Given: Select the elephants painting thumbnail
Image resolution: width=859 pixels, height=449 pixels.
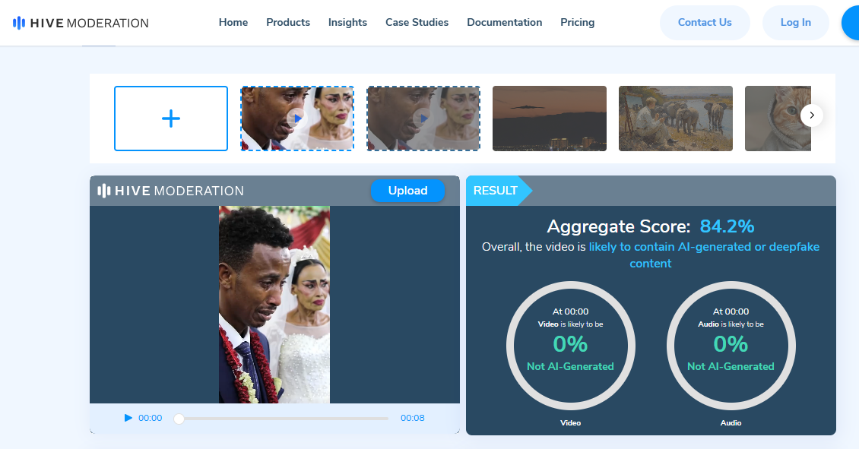Looking at the screenshot, I should pos(676,119).
